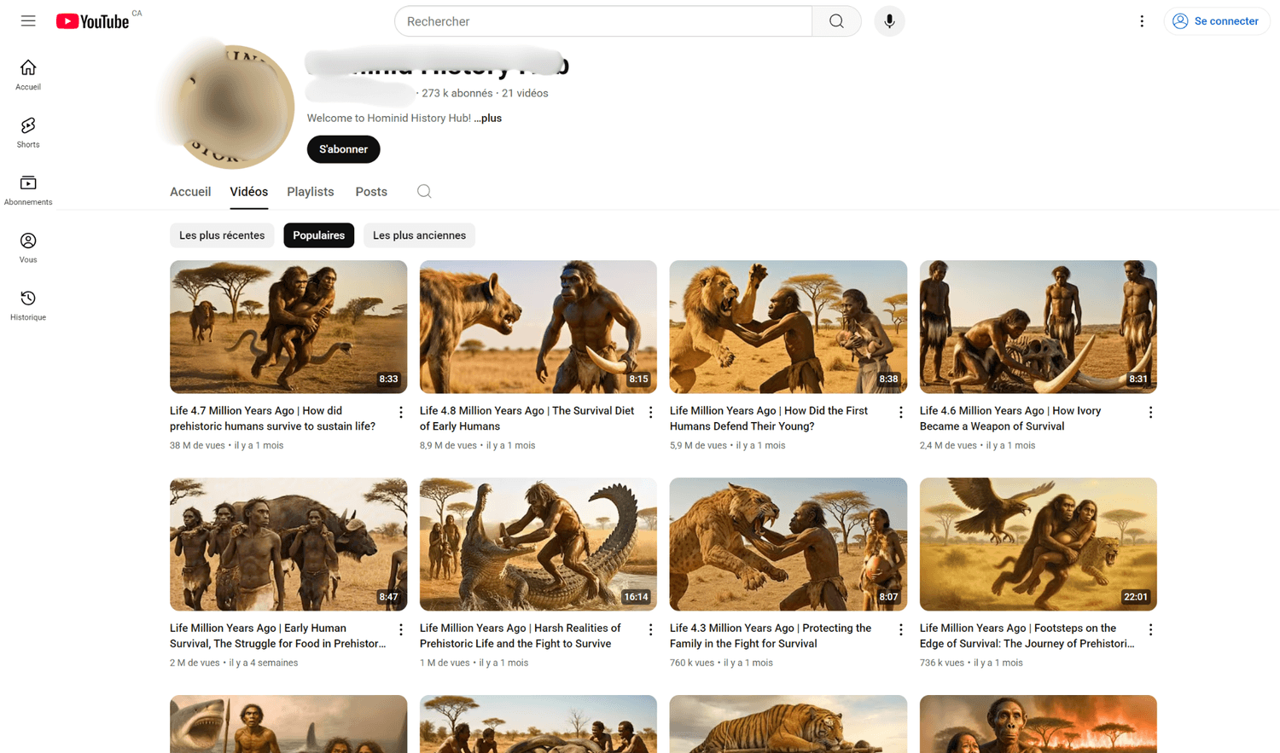Select the Les plus récentes filter chip
Viewport: 1280px width, 753px height.
[222, 235]
